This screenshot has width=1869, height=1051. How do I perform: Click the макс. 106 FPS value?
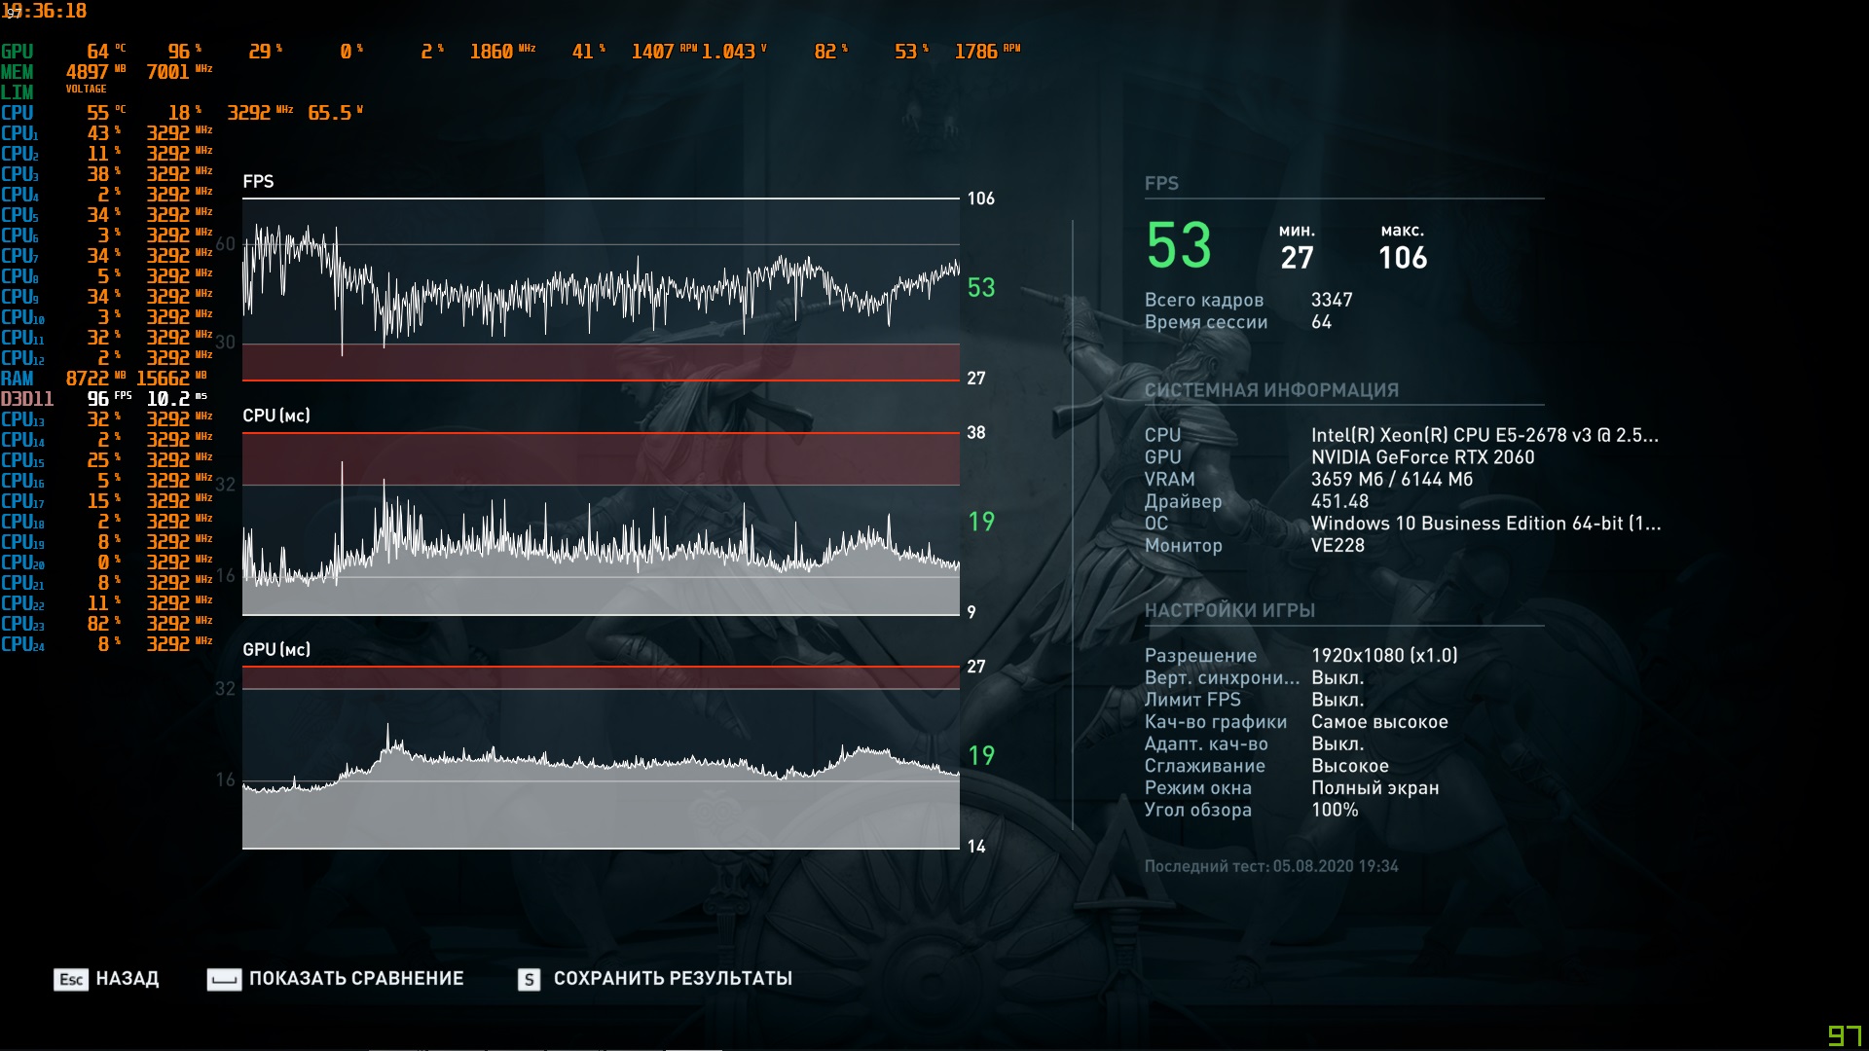(x=1402, y=257)
